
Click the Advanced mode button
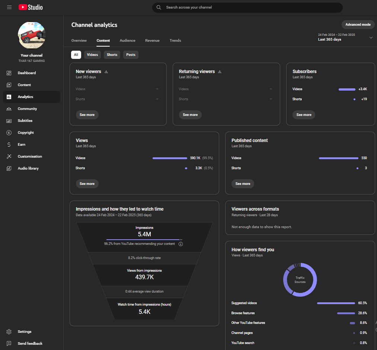click(358, 25)
